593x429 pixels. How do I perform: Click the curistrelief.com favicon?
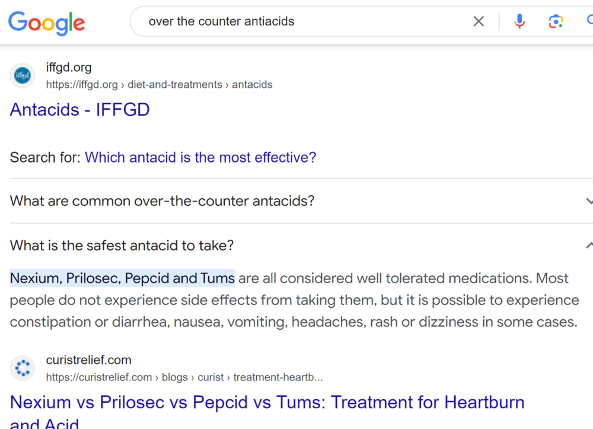[23, 368]
